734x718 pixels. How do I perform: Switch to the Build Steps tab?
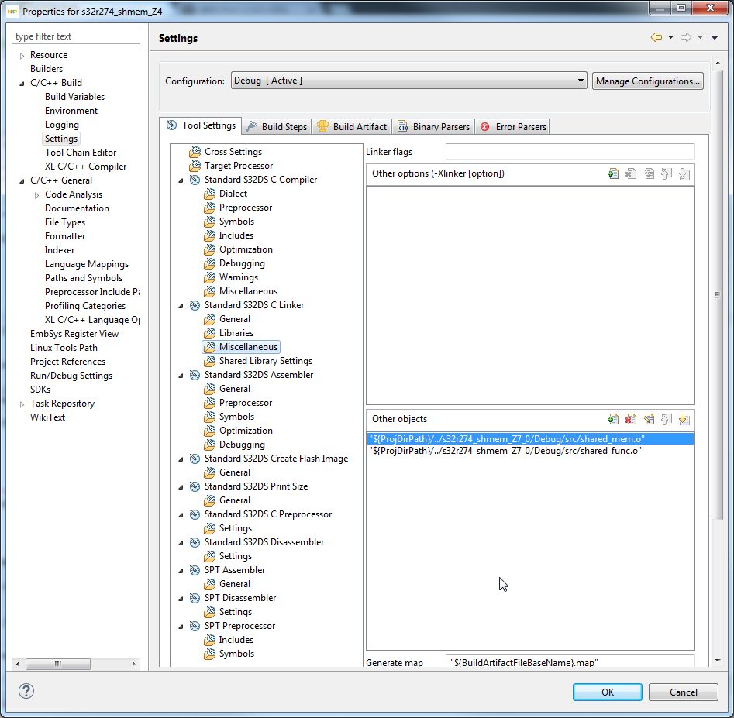click(x=277, y=127)
